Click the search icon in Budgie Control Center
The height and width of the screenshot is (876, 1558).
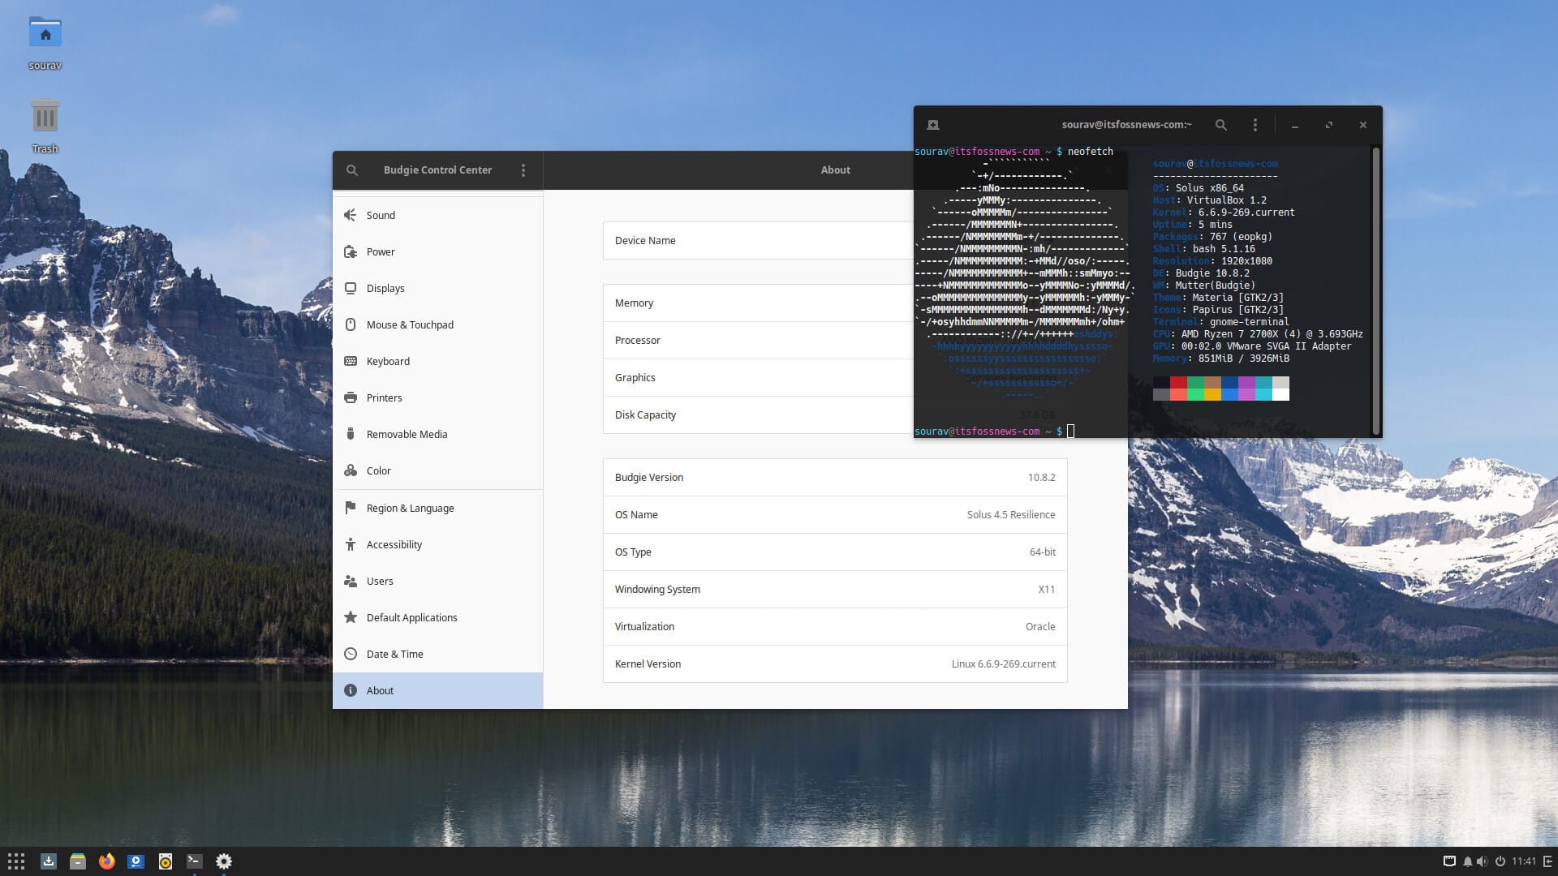point(352,170)
